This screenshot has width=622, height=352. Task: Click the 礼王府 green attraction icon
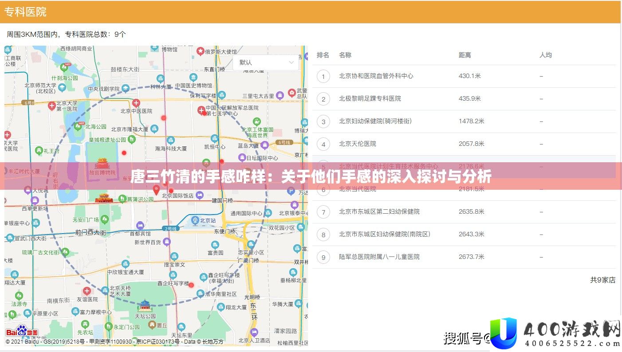pyautogui.click(x=39, y=151)
